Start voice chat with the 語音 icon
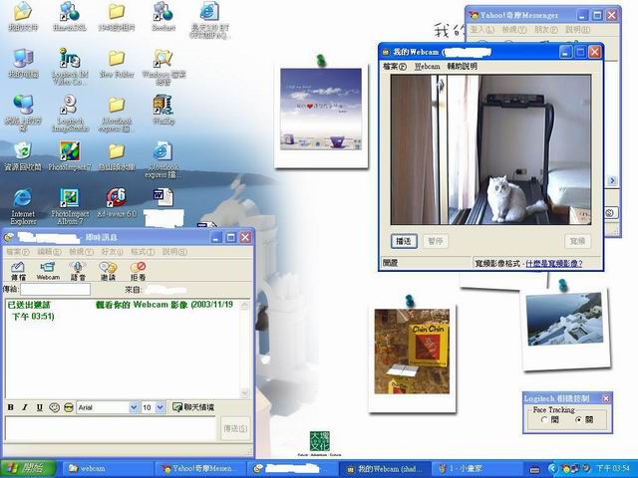The height and width of the screenshot is (478, 638). click(78, 271)
